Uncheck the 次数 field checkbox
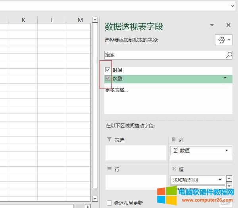Viewport: 238px width, 208px height. click(x=108, y=79)
